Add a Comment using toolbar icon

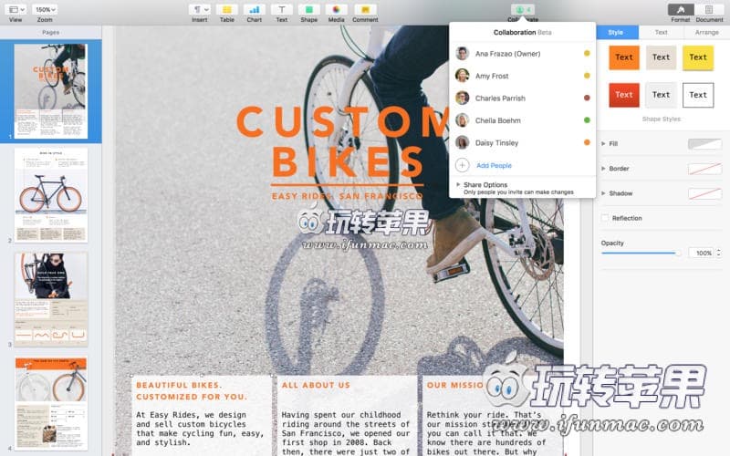coord(365,9)
